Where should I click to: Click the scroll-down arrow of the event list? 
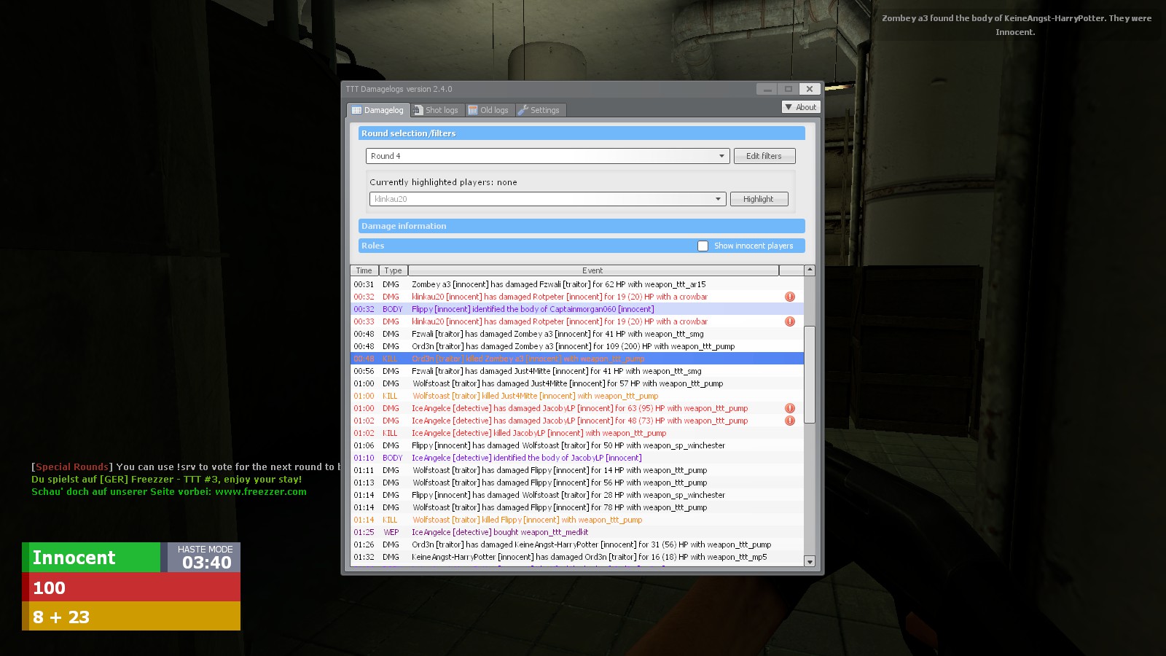(809, 561)
